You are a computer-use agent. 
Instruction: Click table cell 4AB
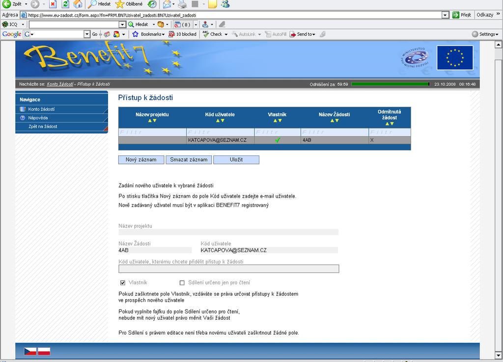[x=335, y=140]
